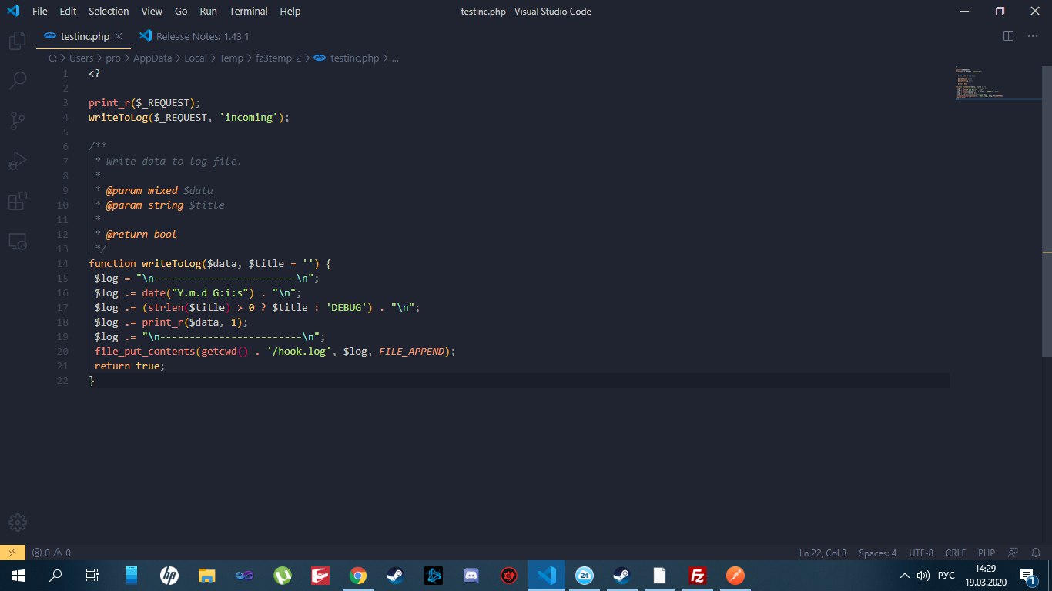
Task: Open the Windows Action Center notifications
Action: tap(1028, 575)
